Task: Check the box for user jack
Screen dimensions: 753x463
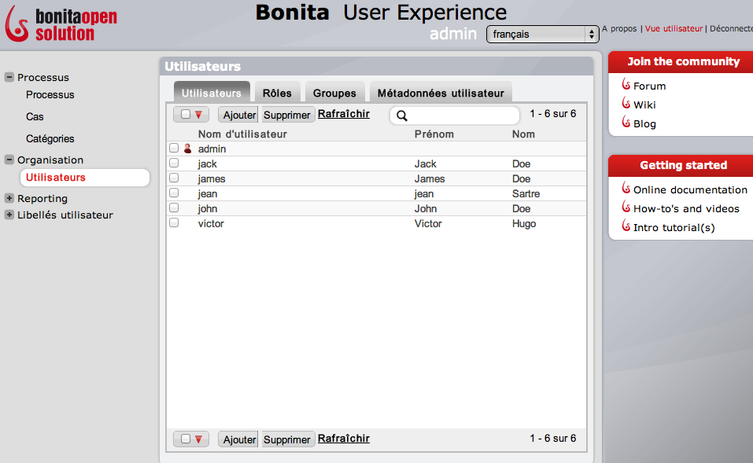Action: (174, 164)
